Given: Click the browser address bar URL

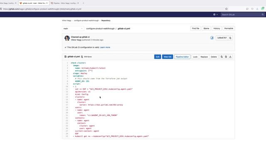Looking at the screenshot, I should point(42,9).
